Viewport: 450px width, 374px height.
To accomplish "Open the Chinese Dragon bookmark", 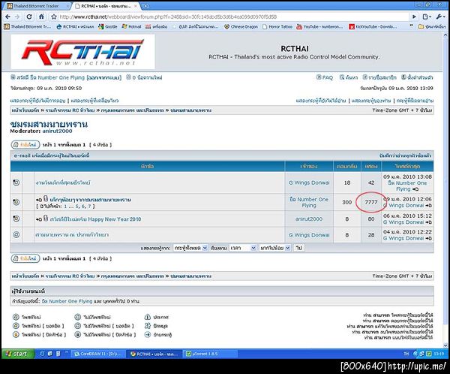I will tap(241, 27).
